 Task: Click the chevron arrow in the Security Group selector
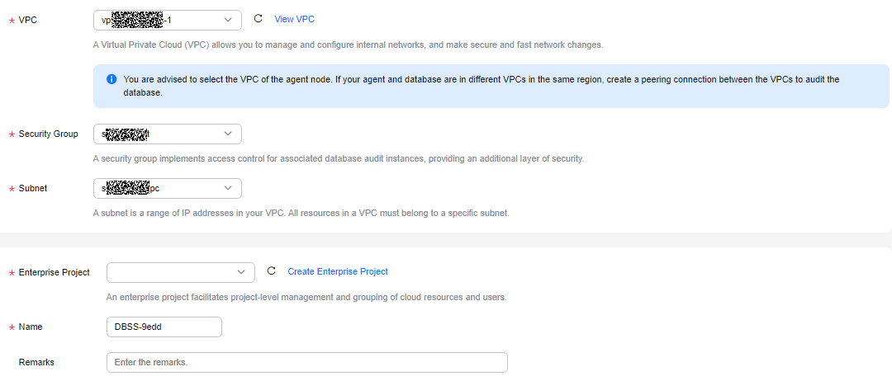228,134
